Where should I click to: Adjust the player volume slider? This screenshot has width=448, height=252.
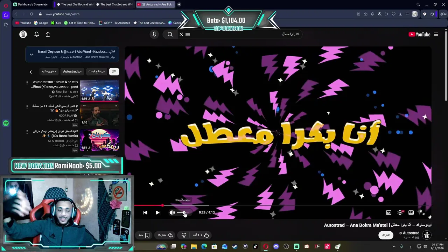182,212
